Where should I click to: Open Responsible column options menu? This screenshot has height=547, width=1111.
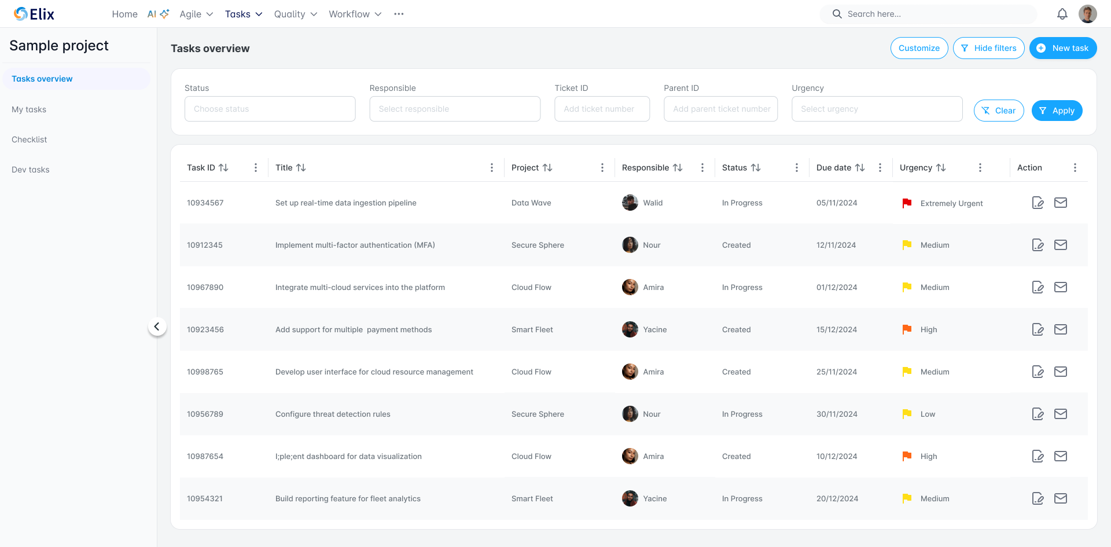click(702, 167)
